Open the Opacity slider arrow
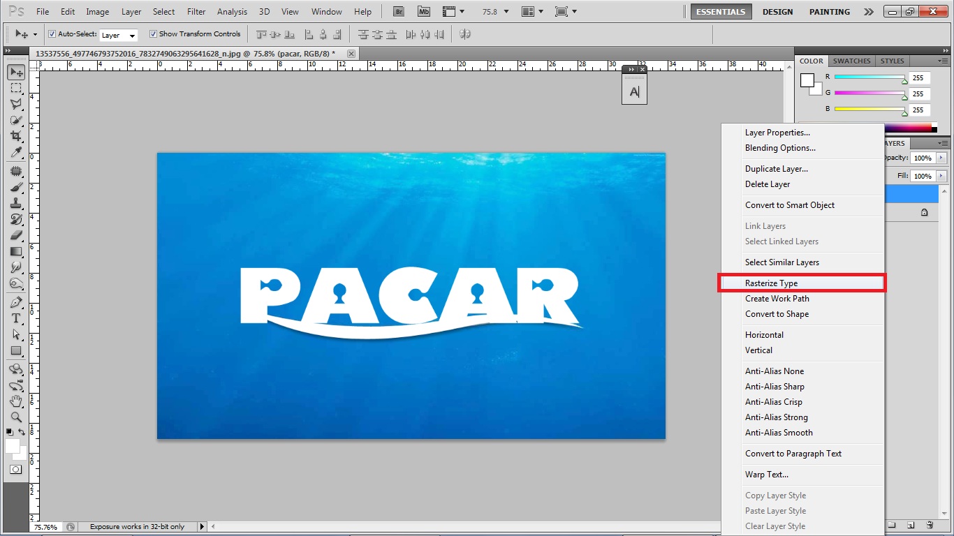Screen dimensions: 954x536 pos(941,158)
